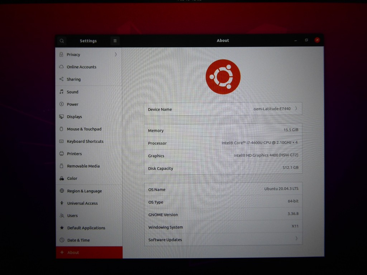
Task: Click the Region & Language globe icon
Action: pos(62,190)
